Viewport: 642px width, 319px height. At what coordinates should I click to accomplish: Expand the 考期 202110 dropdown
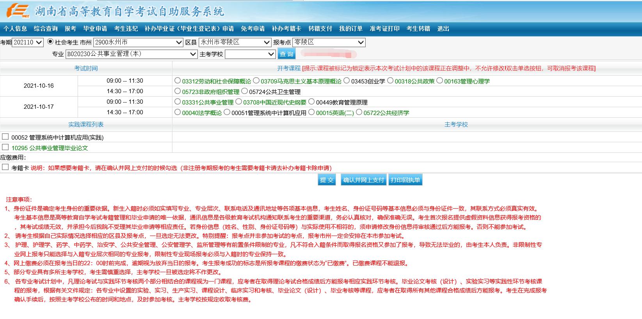click(x=28, y=42)
